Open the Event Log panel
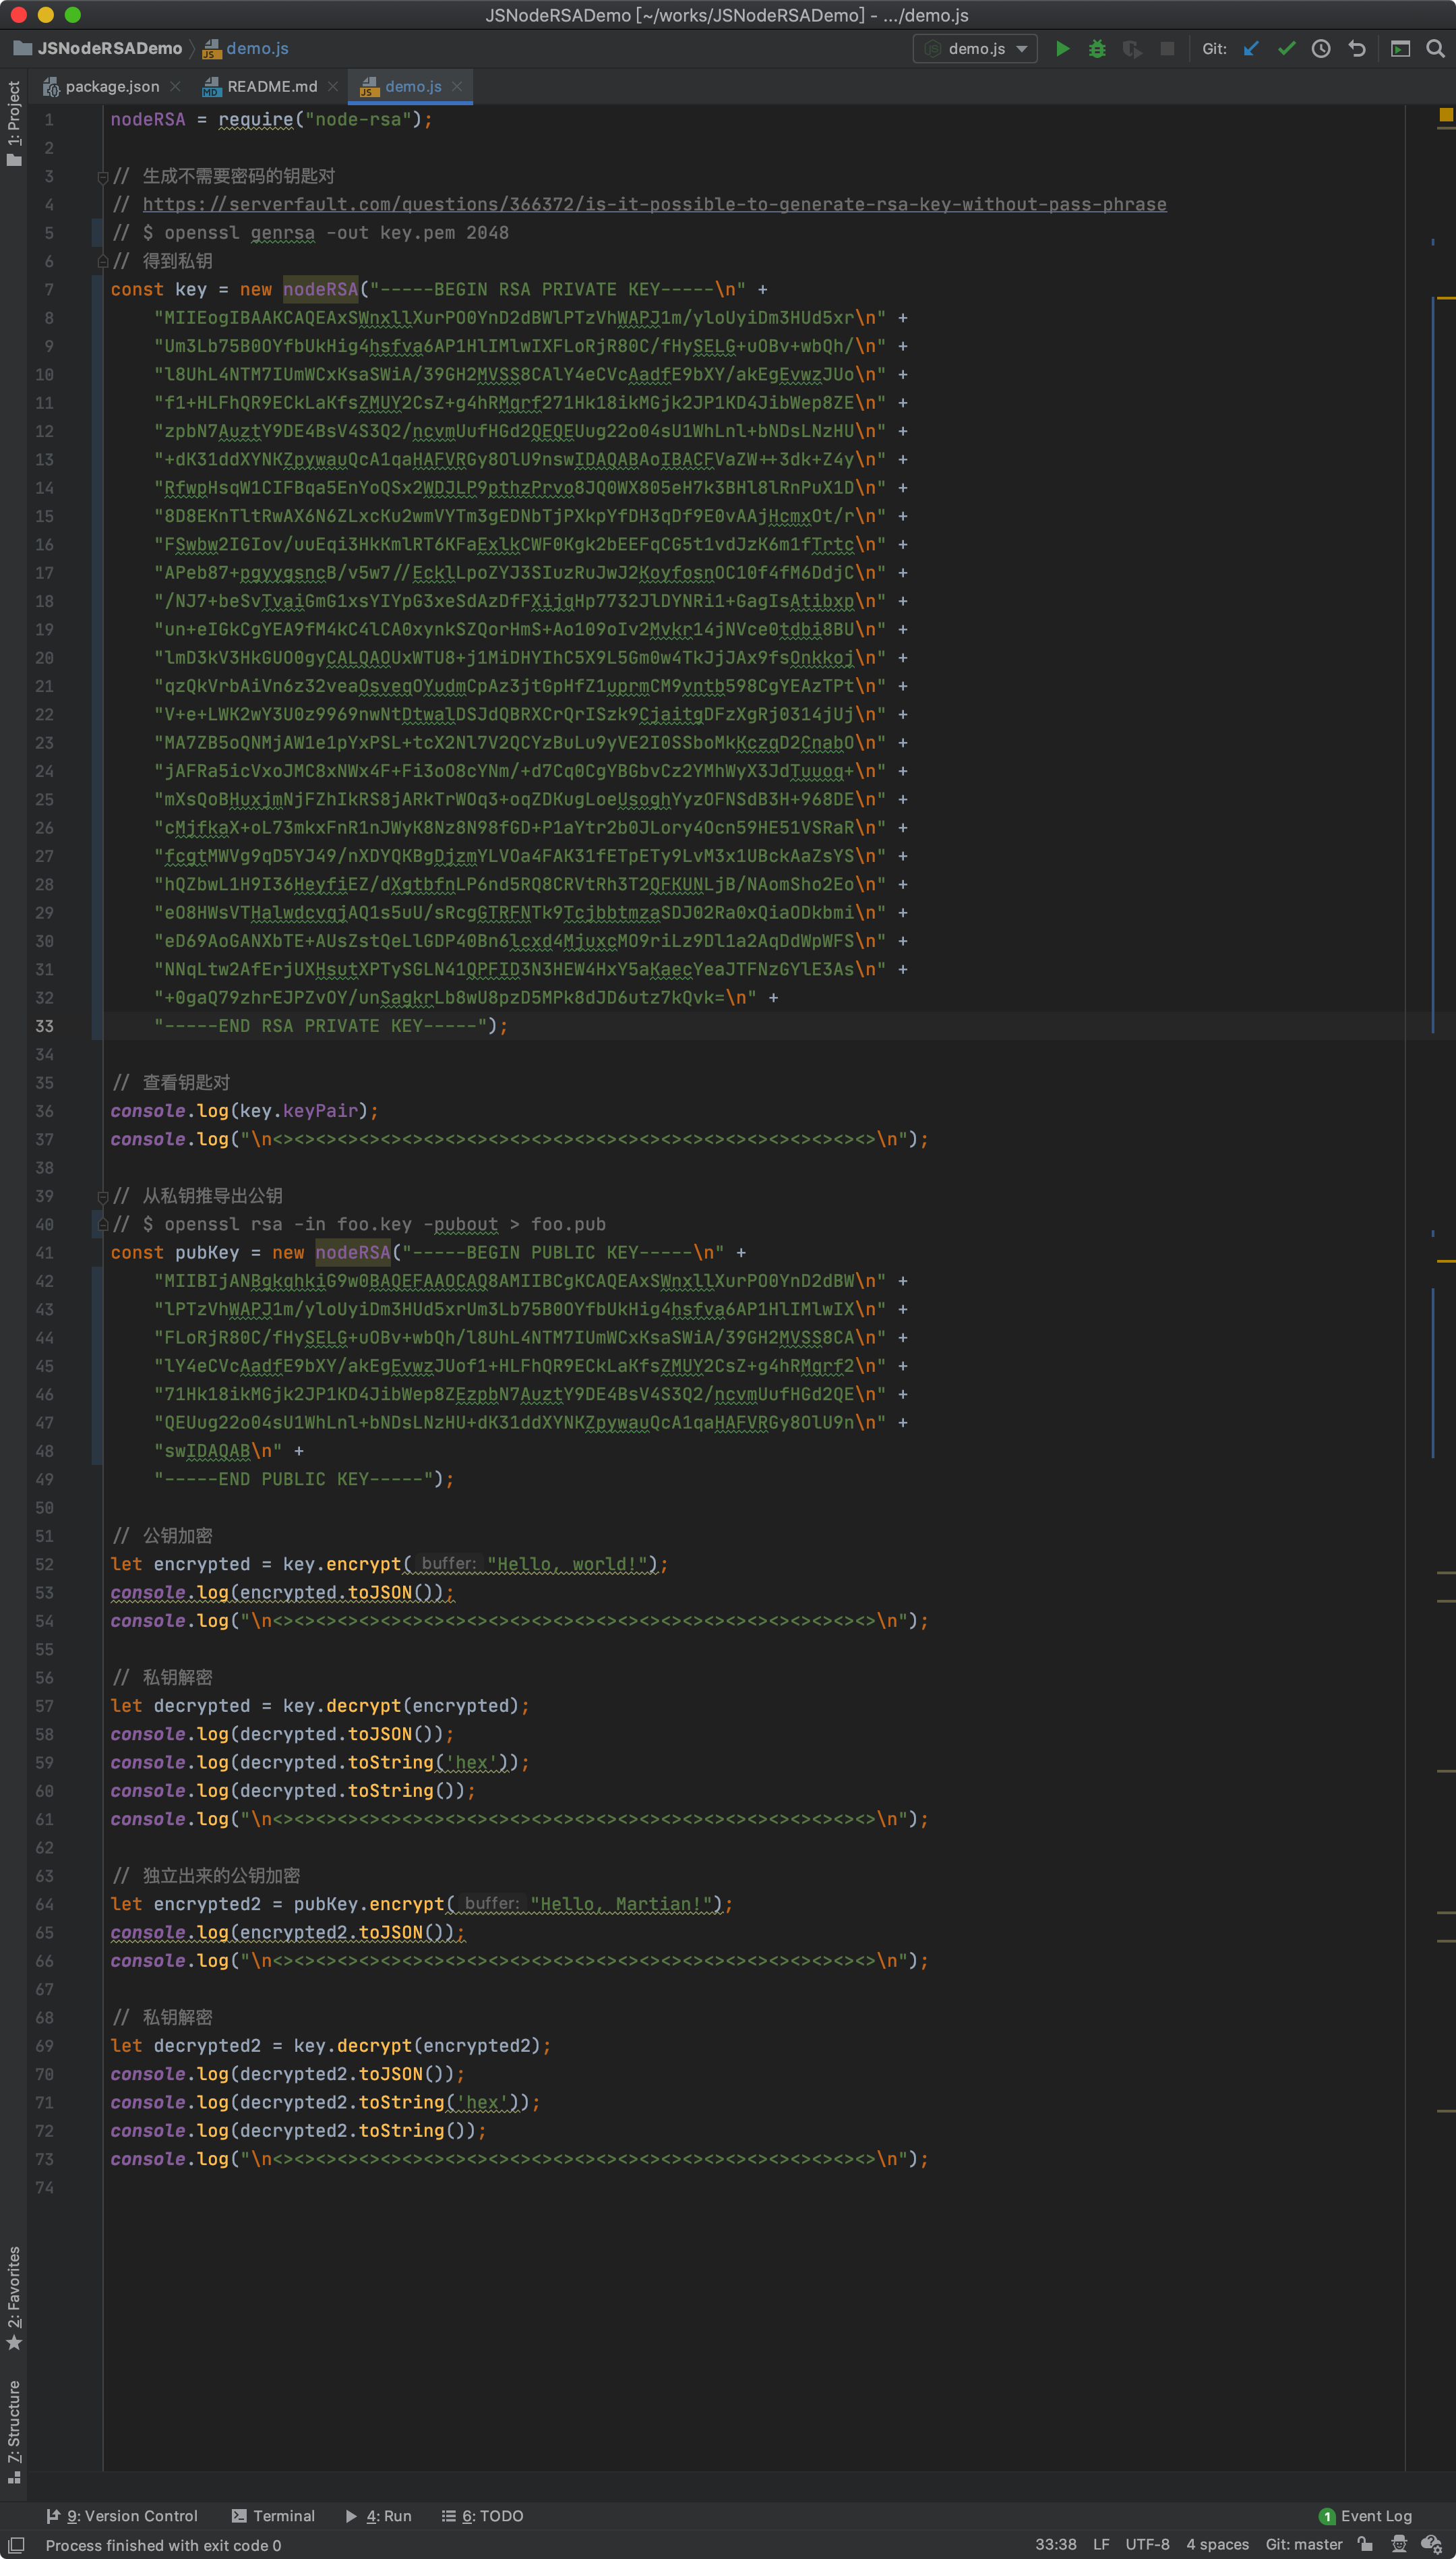Image resolution: width=1456 pixels, height=2559 pixels. [1365, 2515]
